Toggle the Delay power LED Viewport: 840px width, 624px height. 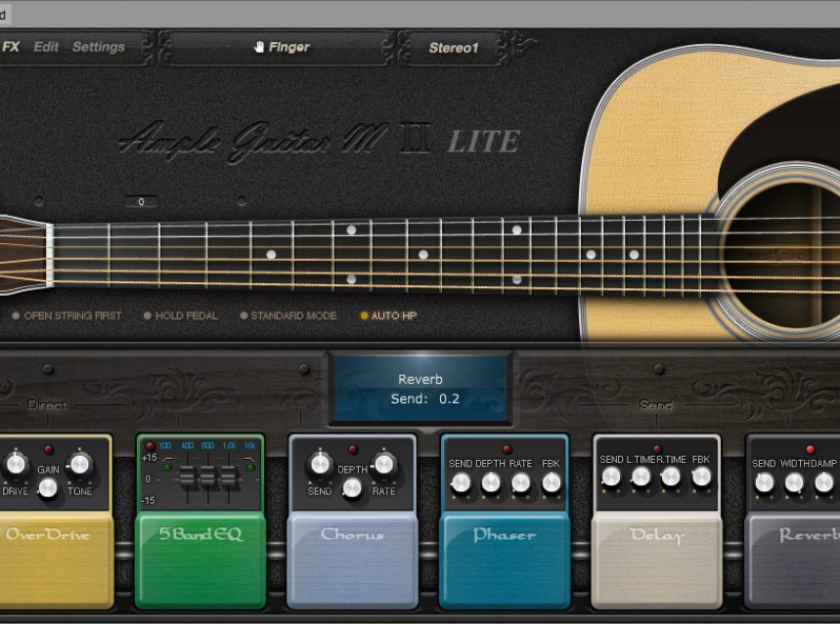click(657, 449)
